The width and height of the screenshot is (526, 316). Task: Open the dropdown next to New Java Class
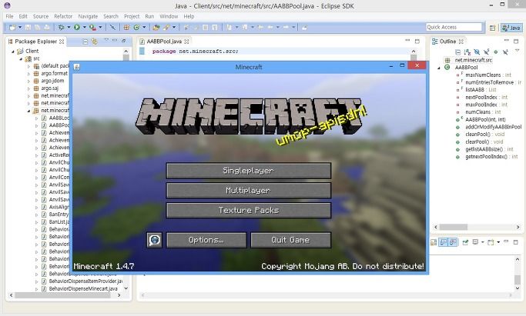144,28
